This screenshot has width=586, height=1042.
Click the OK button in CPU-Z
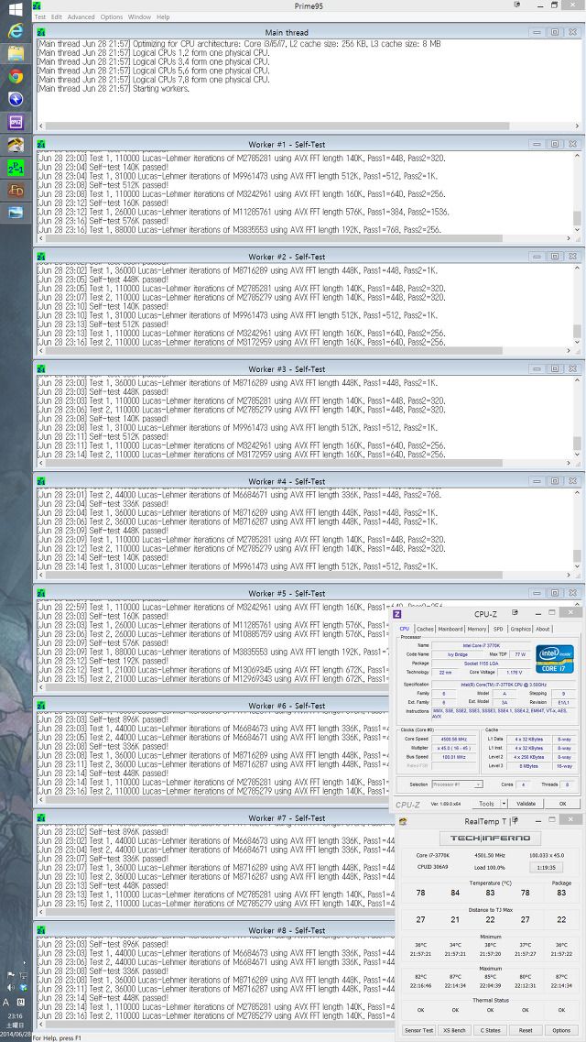coord(562,804)
